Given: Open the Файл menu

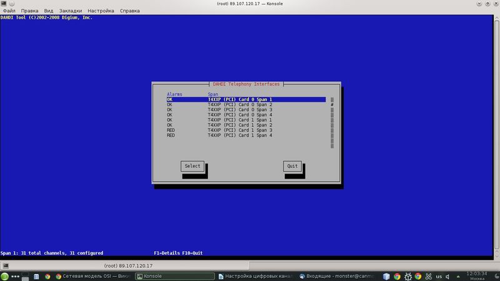Looking at the screenshot, I should point(9,11).
